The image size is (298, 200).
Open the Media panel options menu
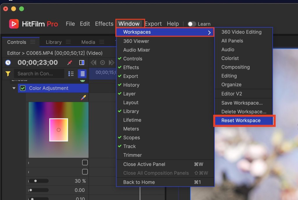(102, 42)
